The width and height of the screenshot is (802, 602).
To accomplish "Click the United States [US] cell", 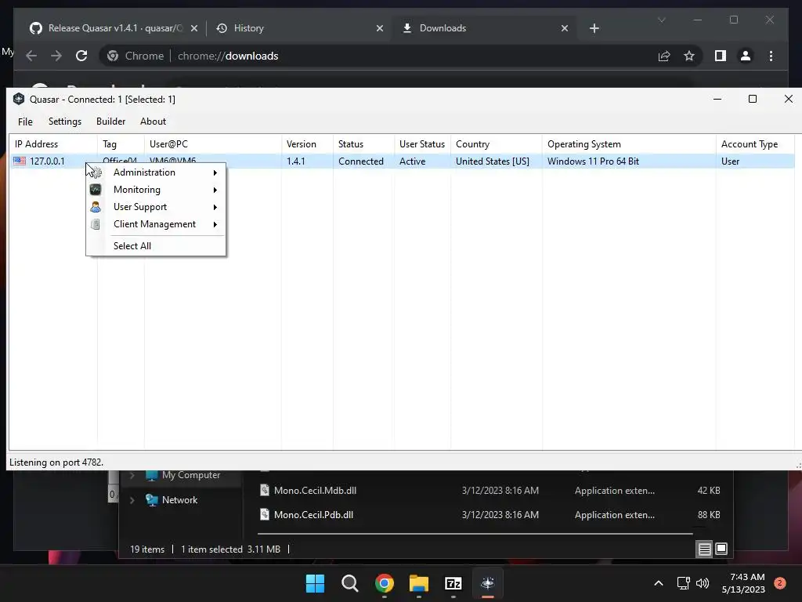I will (x=493, y=161).
